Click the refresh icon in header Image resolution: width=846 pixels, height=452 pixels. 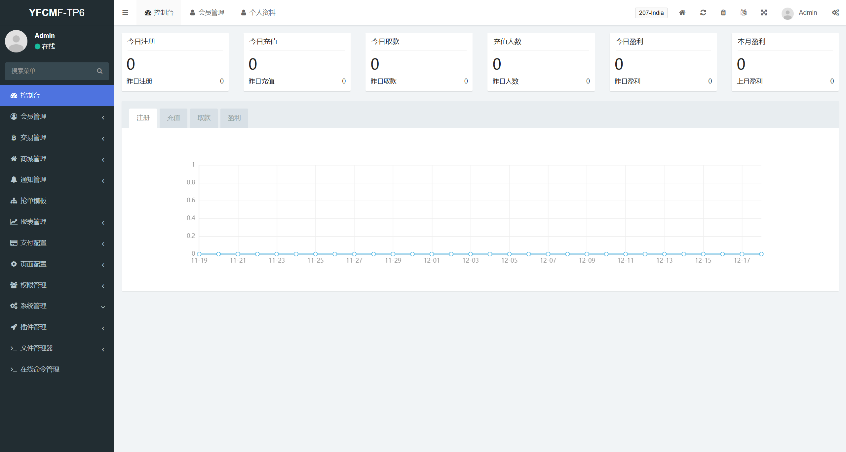click(703, 13)
